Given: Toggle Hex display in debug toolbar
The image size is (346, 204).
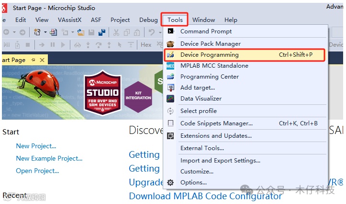Looking at the screenshot, I should coord(146,45).
